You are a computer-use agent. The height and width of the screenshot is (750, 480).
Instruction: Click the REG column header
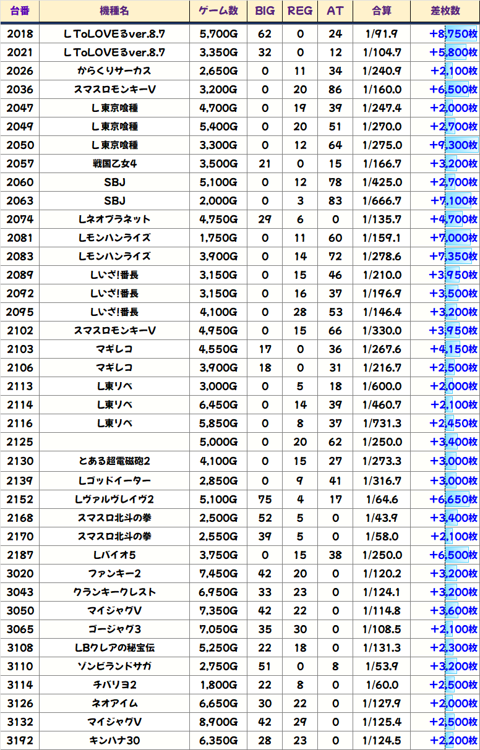pos(300,11)
